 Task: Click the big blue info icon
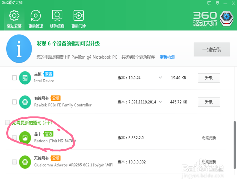coord(19,48)
